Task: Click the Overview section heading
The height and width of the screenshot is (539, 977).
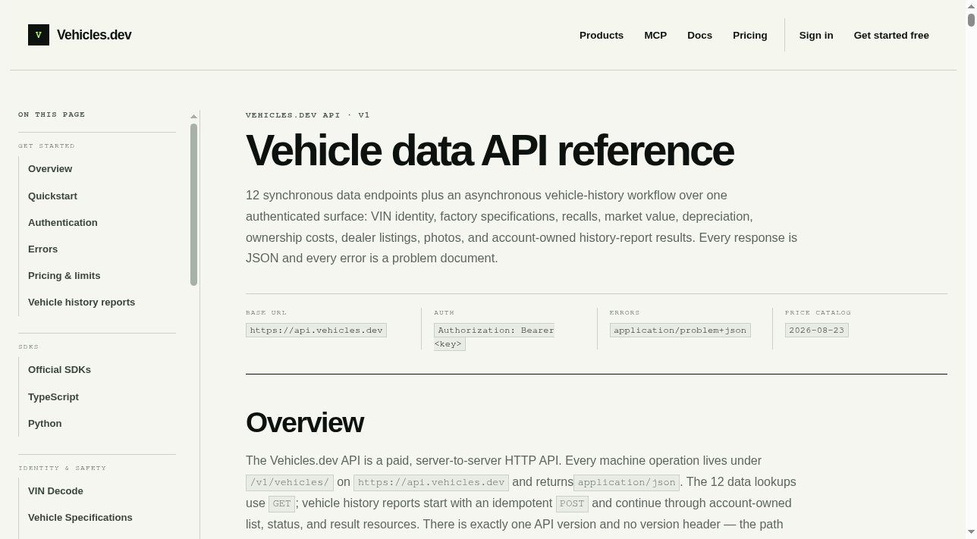Action: tap(305, 423)
